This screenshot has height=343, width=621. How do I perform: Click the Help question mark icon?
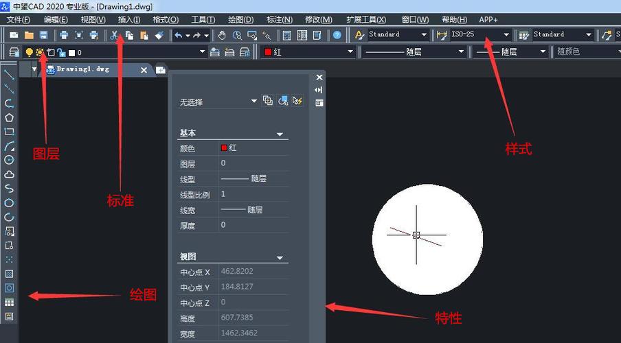pyautogui.click(x=337, y=35)
